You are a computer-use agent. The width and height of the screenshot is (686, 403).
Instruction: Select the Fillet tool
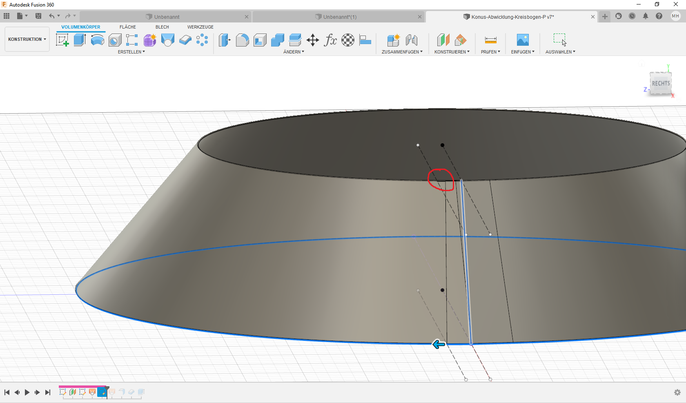tap(243, 40)
